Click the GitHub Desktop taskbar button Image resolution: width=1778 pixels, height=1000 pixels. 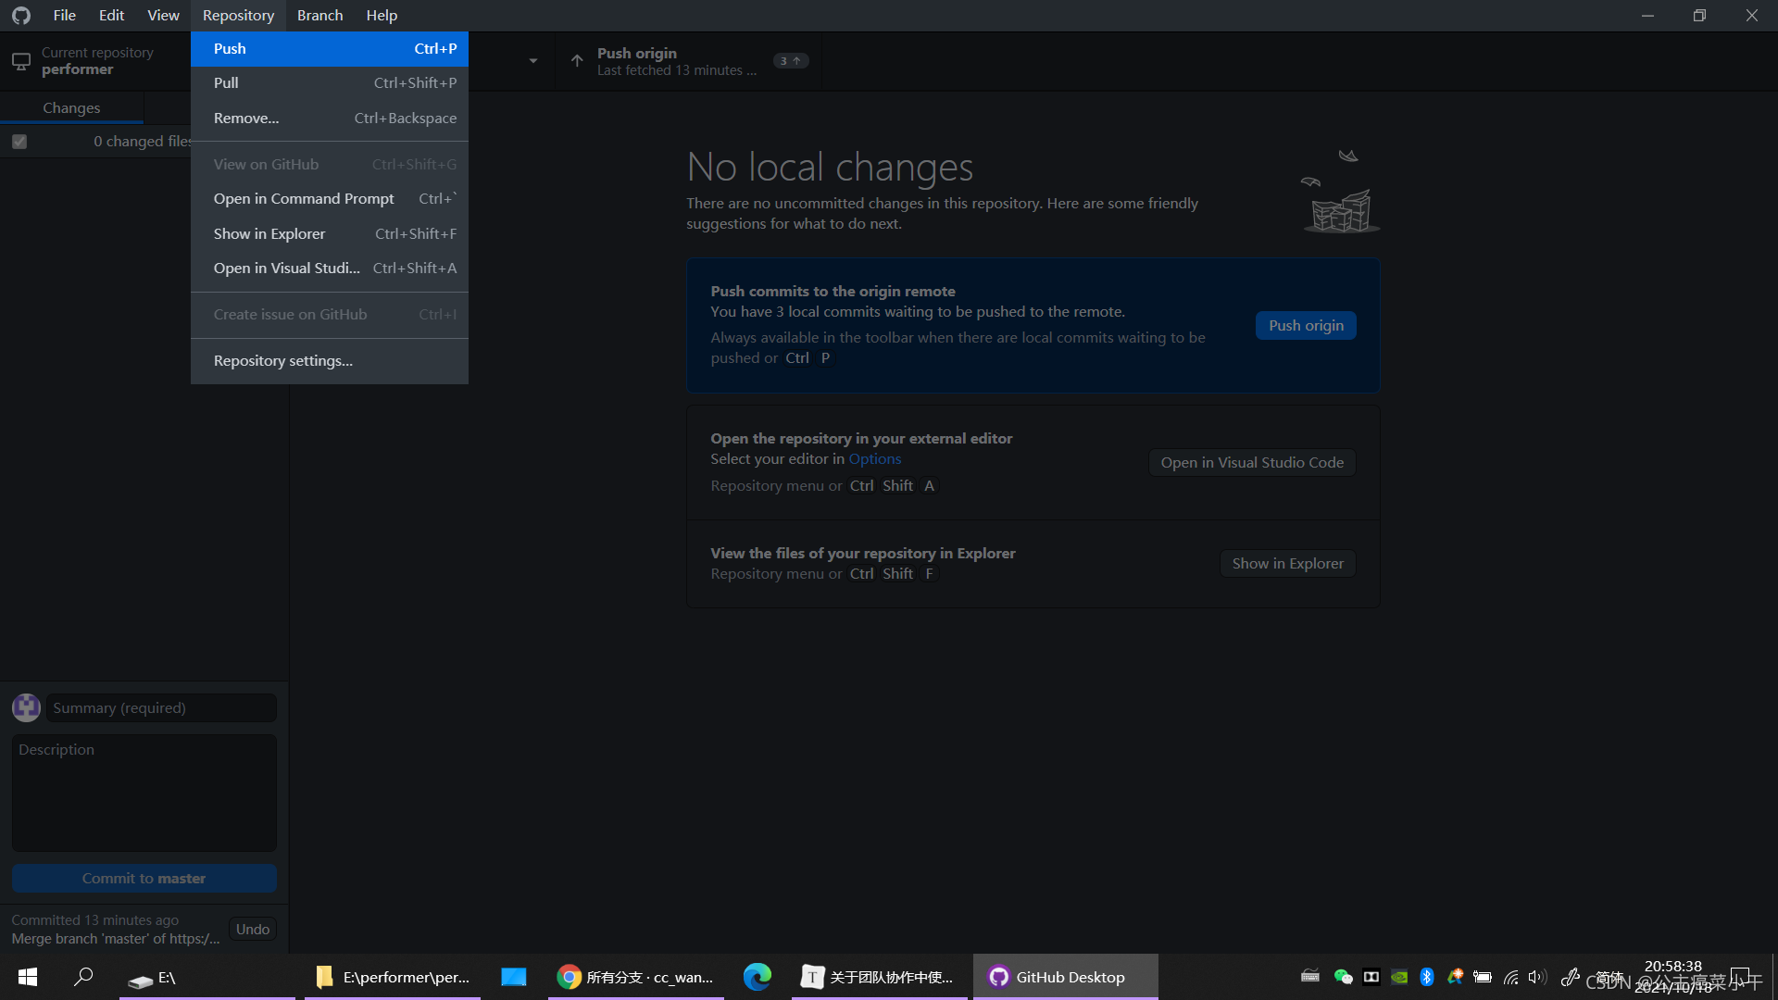point(1066,977)
